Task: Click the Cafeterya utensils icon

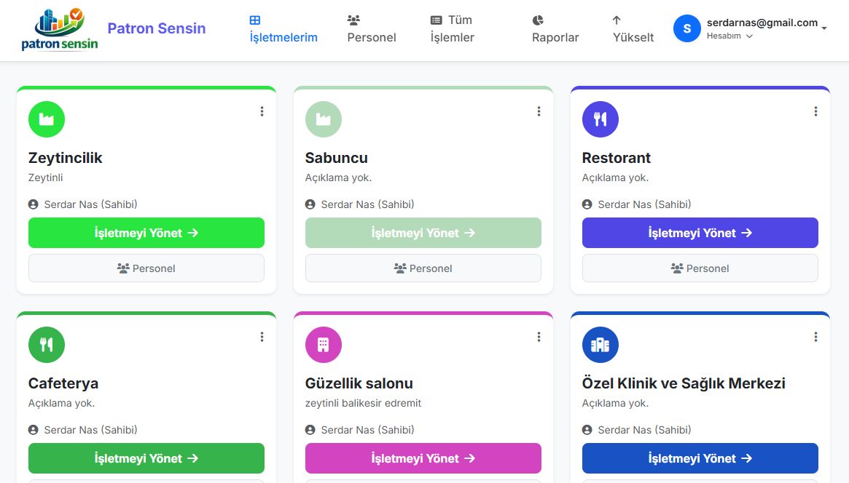Action: [x=47, y=345]
